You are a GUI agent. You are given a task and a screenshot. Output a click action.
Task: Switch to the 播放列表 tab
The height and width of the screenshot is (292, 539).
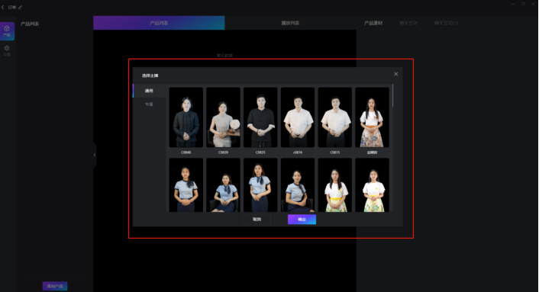(x=290, y=23)
